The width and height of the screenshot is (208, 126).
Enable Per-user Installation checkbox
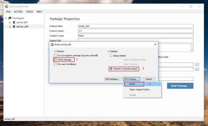55,64
